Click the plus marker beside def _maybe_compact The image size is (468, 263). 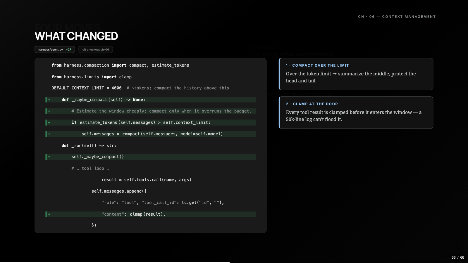pyautogui.click(x=49, y=100)
